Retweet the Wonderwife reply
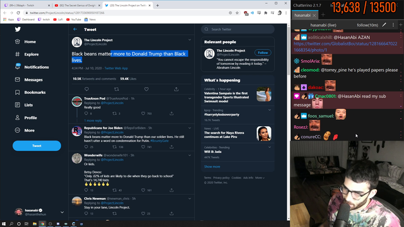This screenshot has height=227, width=404. [x=115, y=190]
